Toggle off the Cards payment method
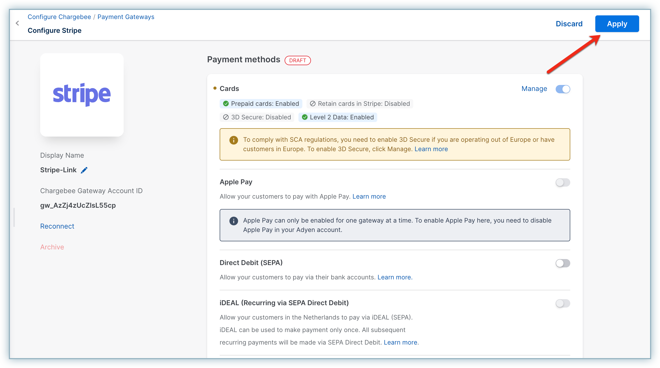 click(563, 89)
